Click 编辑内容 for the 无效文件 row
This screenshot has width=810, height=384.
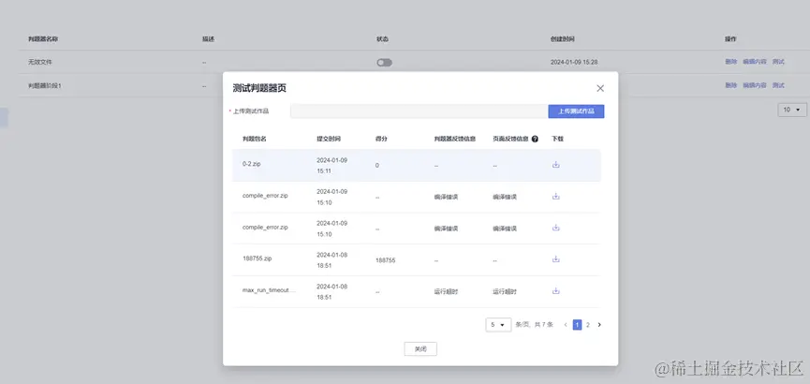coord(754,62)
